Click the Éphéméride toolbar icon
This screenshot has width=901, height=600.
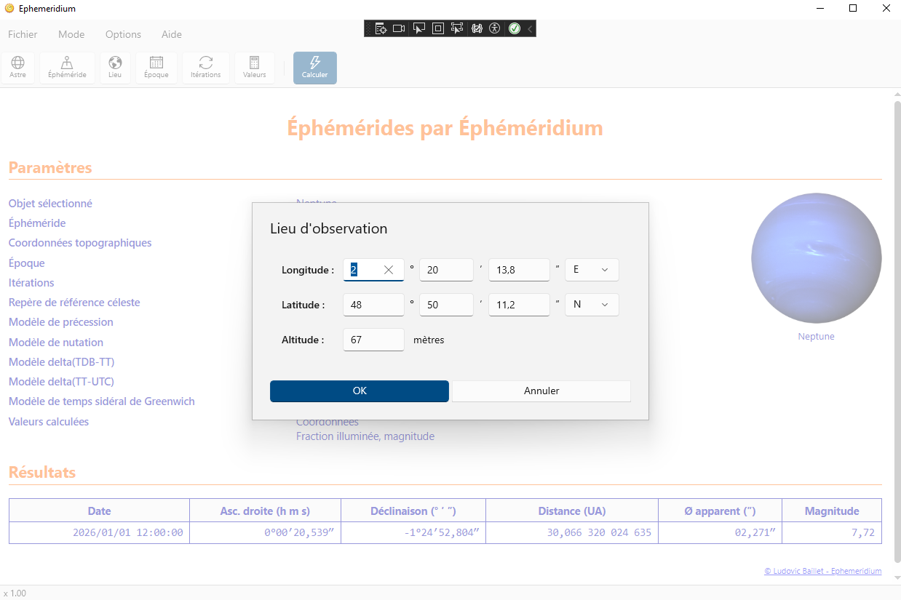pyautogui.click(x=67, y=68)
